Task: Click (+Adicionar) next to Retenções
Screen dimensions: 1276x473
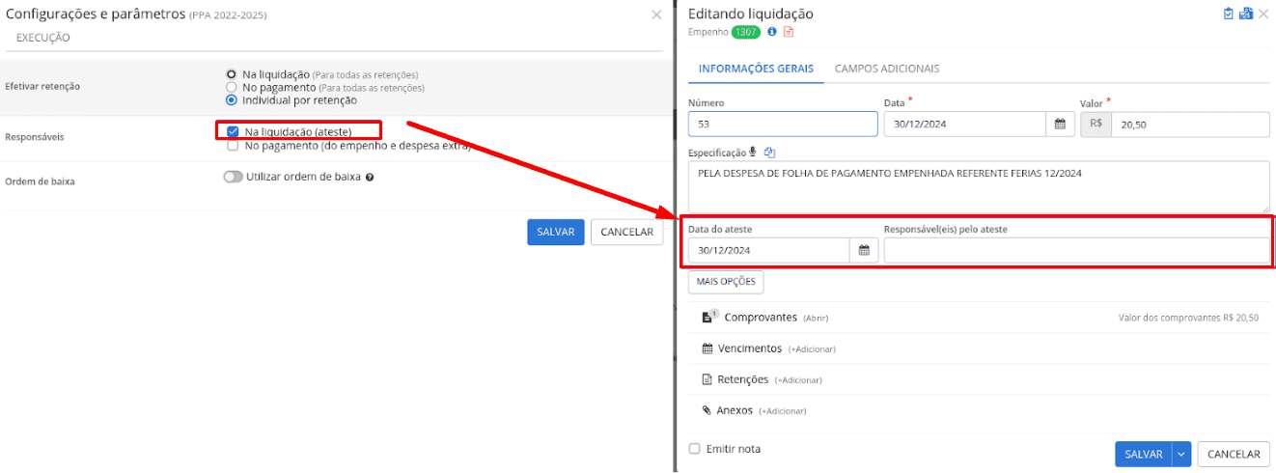Action: pyautogui.click(x=798, y=380)
